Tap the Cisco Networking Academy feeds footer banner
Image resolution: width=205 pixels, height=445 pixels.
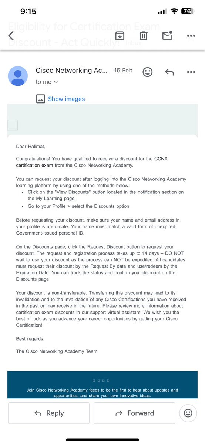tap(102, 385)
